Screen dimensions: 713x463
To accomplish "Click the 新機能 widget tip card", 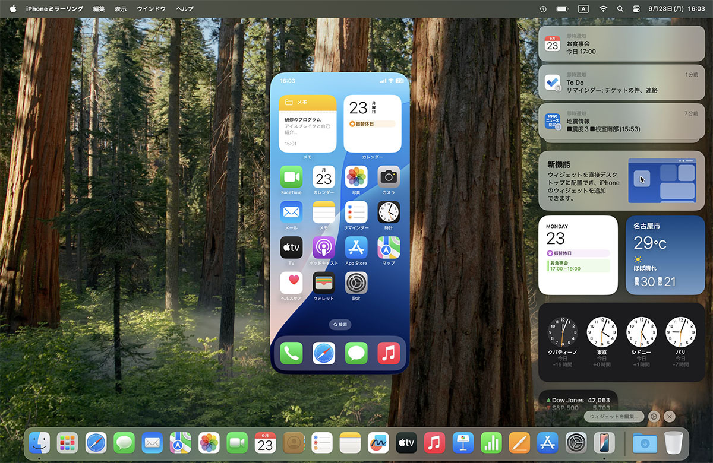I will 621,180.
